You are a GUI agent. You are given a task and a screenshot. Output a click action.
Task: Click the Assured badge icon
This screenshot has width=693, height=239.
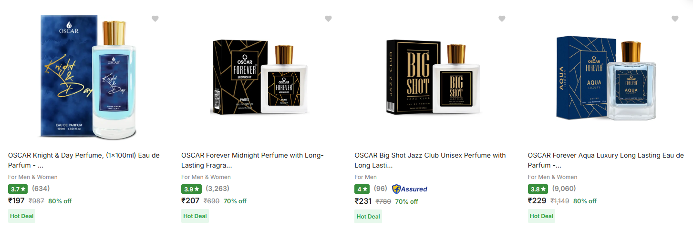coord(409,189)
